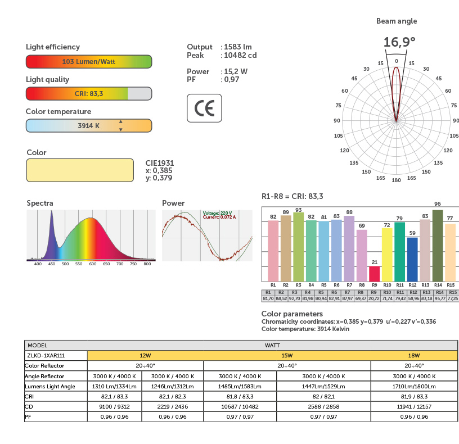Click the Power value 15,2 W
This screenshot has width=459, height=444.
tap(236, 71)
